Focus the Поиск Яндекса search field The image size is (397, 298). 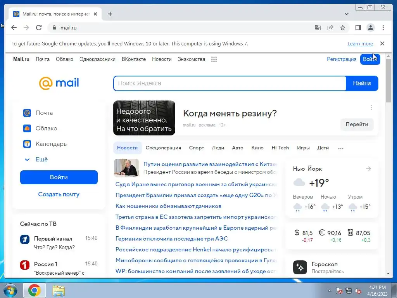point(230,83)
